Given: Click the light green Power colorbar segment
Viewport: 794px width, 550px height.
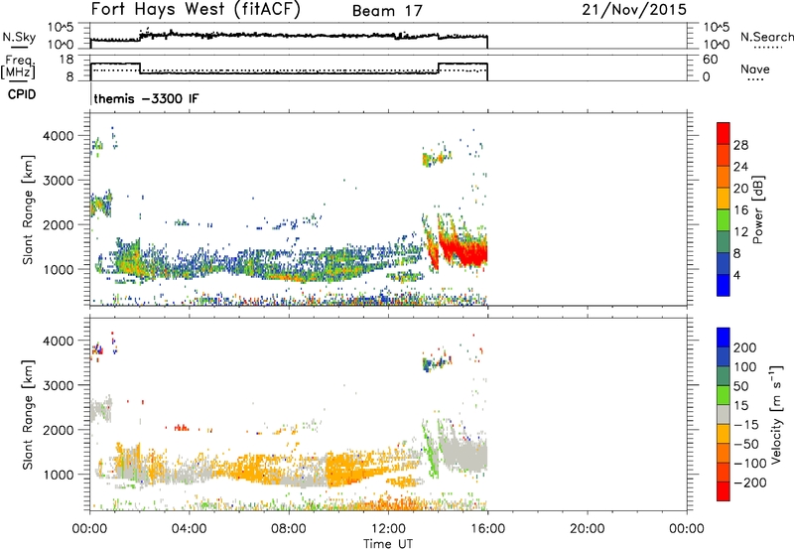Looking at the screenshot, I should pyautogui.click(x=723, y=219).
